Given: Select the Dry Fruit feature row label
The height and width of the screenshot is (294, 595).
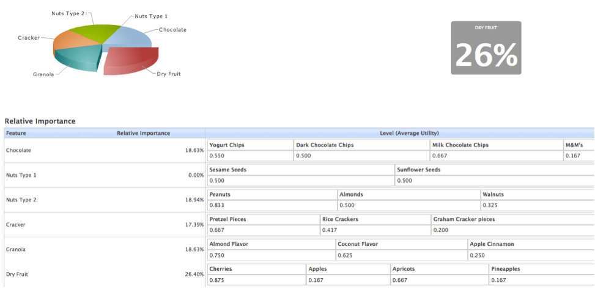Looking at the screenshot, I should [17, 274].
